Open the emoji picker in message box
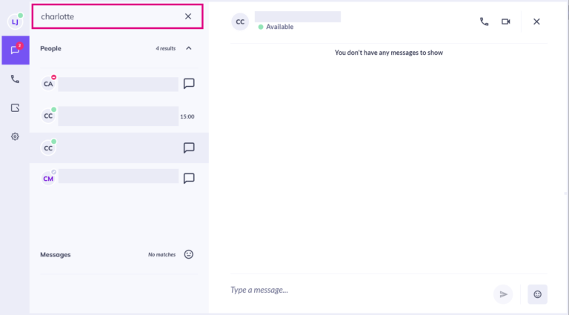Image resolution: width=569 pixels, height=315 pixels. 537,294
